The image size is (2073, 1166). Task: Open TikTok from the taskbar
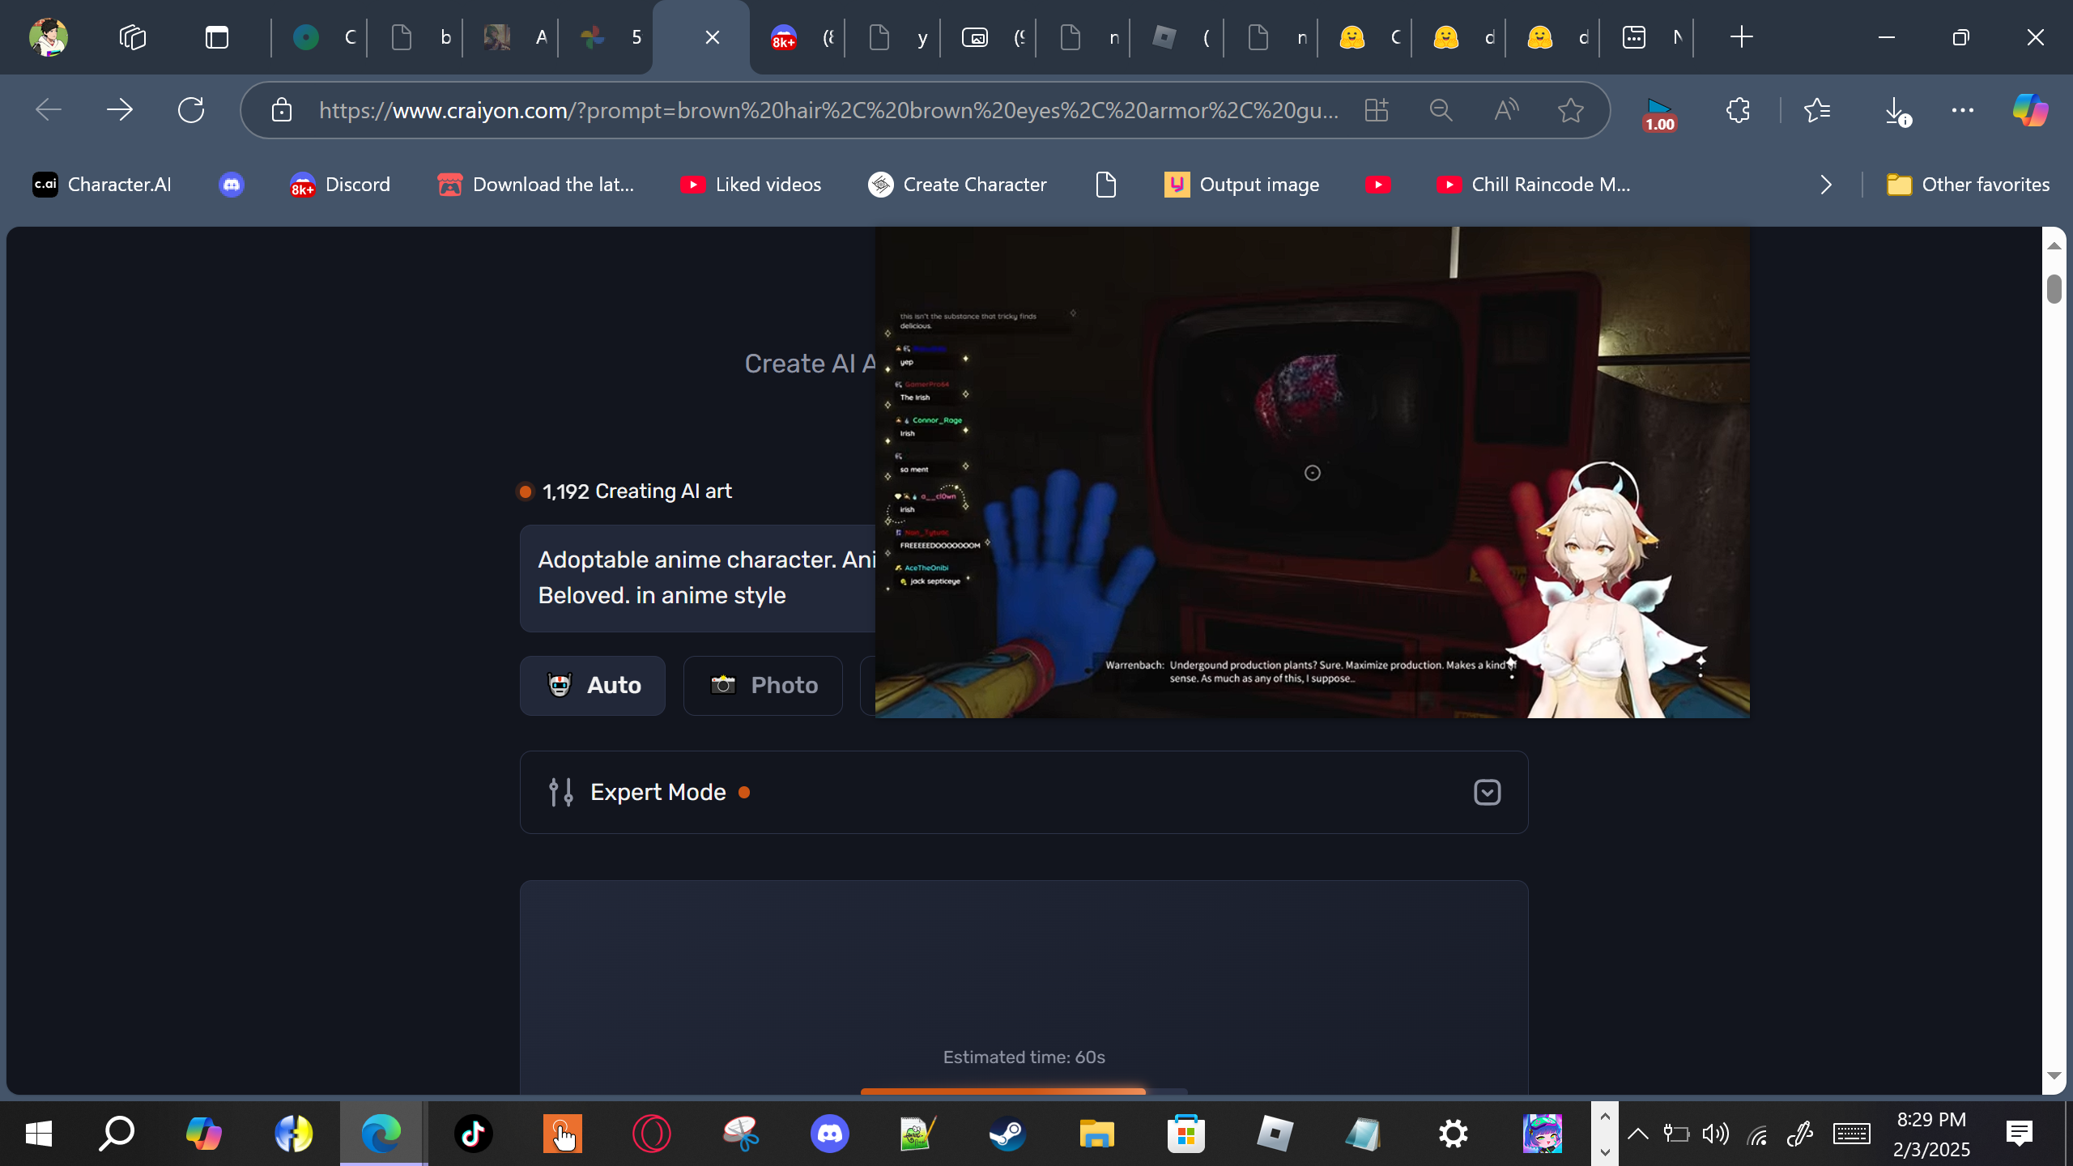pos(473,1134)
